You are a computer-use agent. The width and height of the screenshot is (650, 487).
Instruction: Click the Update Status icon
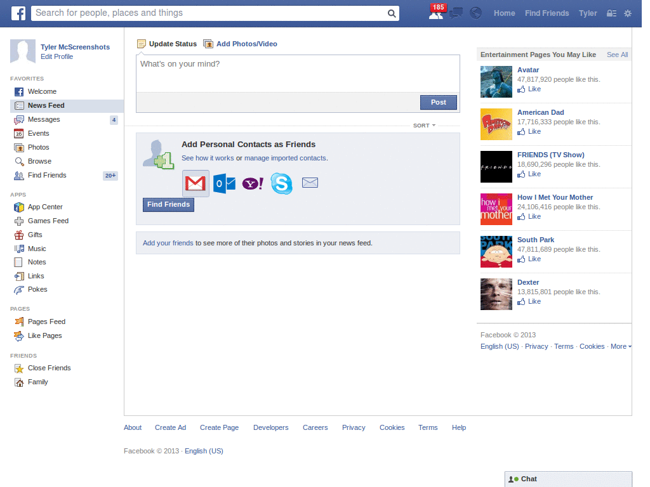pos(142,44)
